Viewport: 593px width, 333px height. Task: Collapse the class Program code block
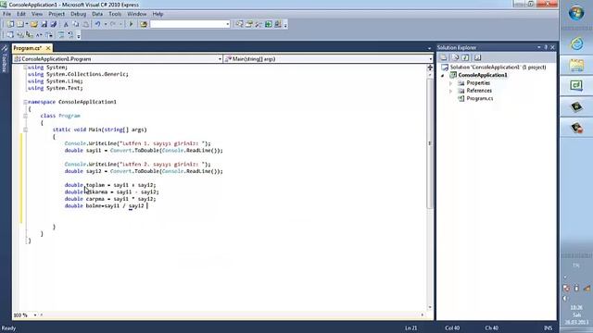[x=25, y=116]
